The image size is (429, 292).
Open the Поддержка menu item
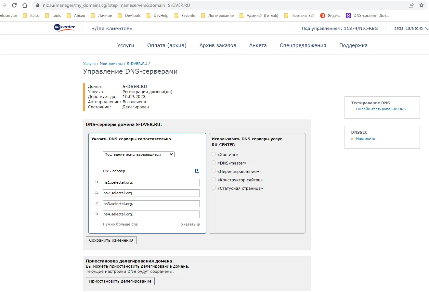coord(353,45)
